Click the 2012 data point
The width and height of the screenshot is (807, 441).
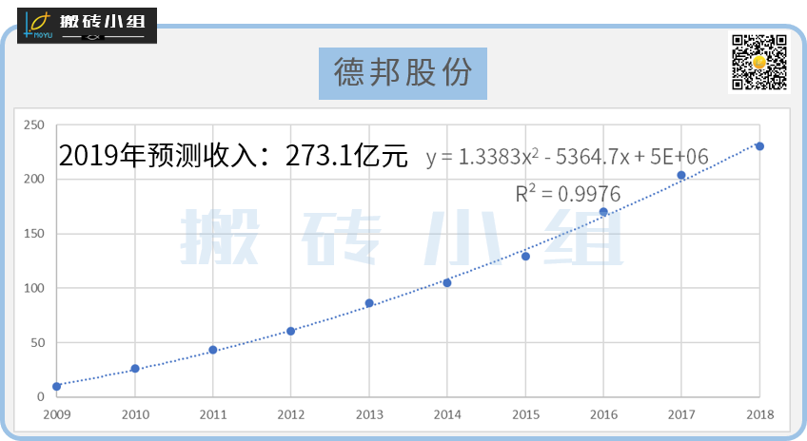291,332
